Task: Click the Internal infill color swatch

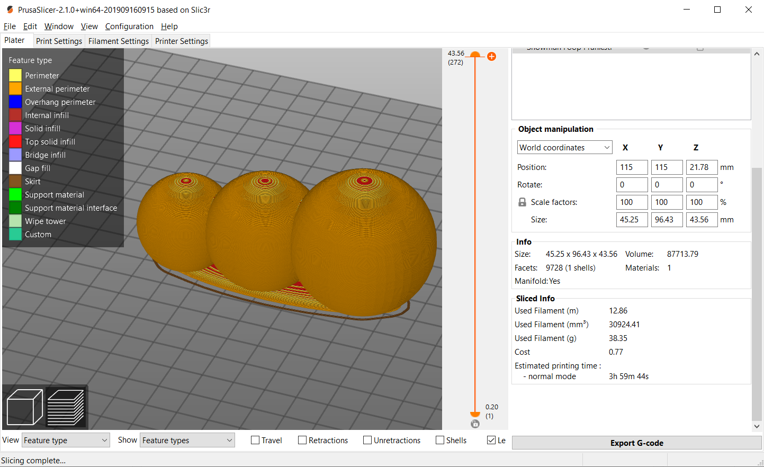Action: [15, 115]
